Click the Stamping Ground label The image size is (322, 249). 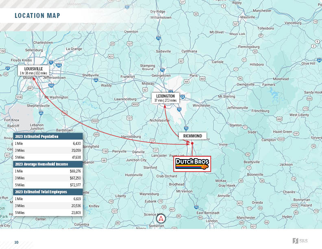tap(148, 67)
